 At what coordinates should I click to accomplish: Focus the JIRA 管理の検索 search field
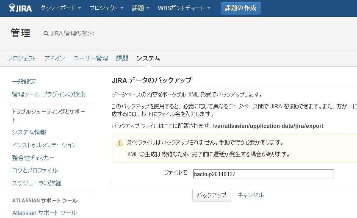[72, 33]
